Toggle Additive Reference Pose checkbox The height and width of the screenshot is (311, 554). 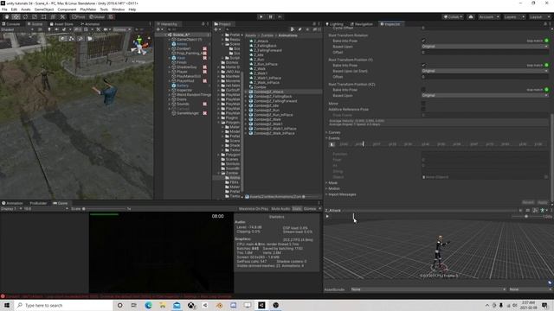423,110
